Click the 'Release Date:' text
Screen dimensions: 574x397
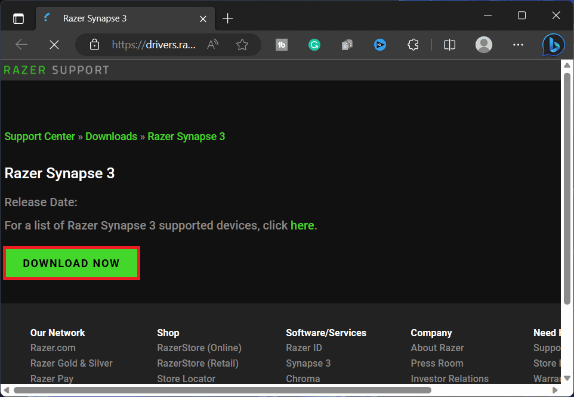(41, 202)
